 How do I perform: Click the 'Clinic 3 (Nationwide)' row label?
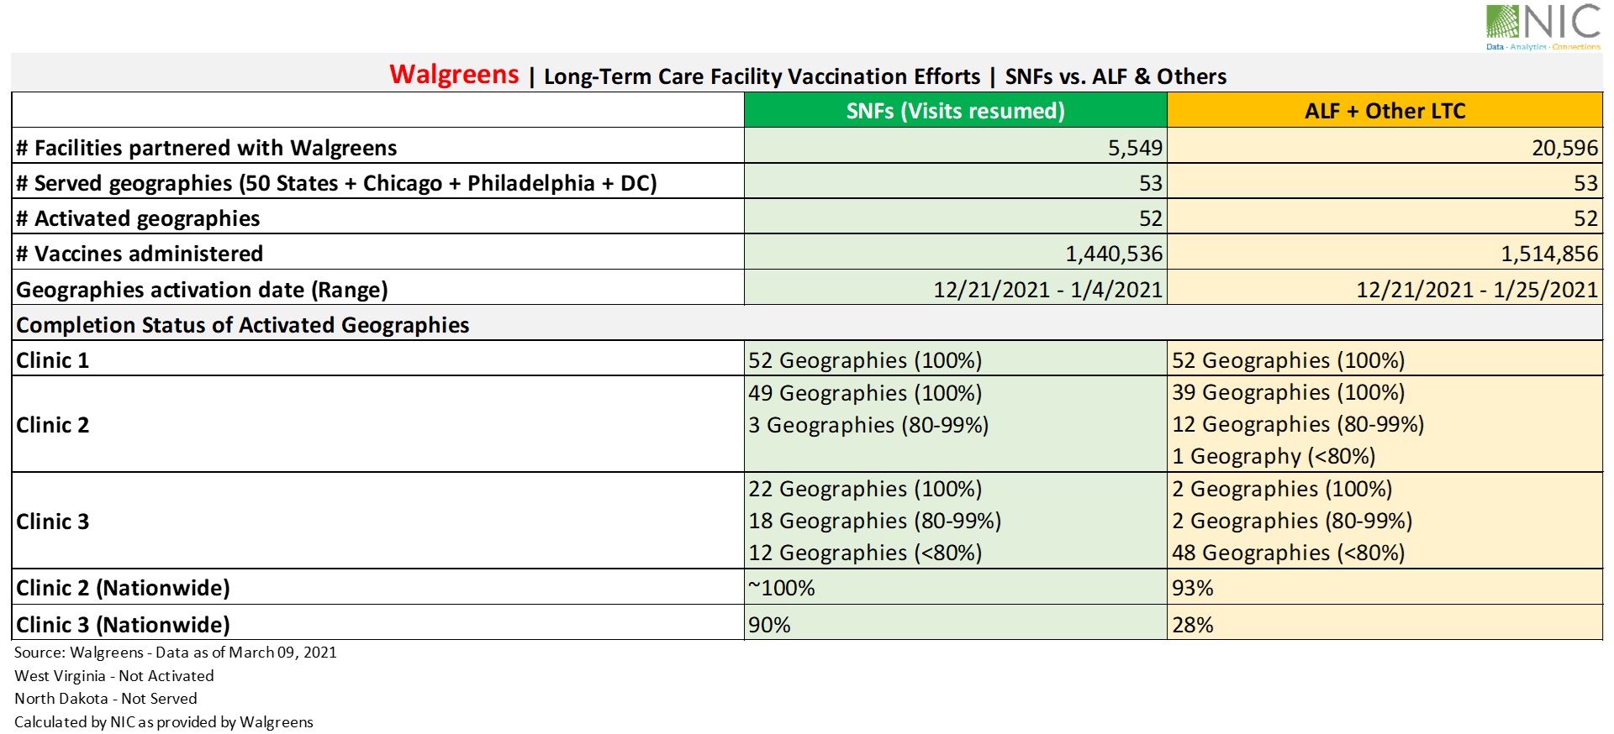tap(123, 625)
